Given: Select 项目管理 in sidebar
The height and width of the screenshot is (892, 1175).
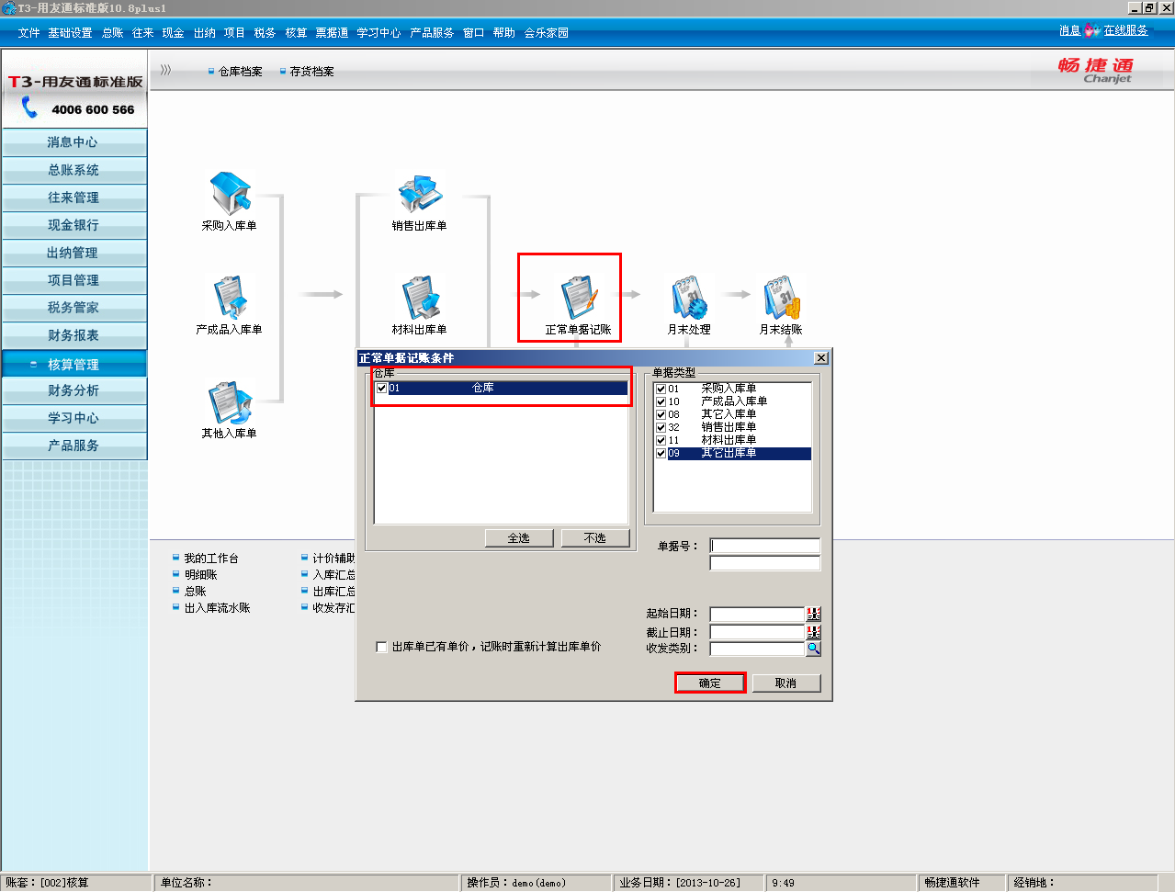Looking at the screenshot, I should 73,280.
